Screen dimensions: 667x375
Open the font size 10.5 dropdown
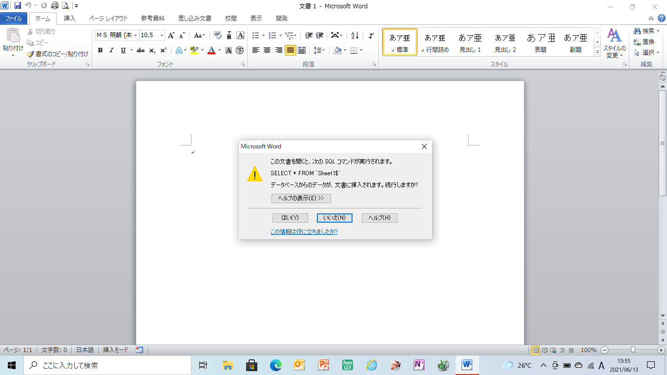(162, 35)
